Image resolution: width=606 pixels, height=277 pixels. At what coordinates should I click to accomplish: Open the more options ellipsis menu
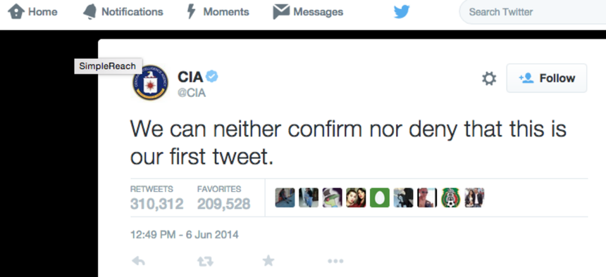[335, 262]
